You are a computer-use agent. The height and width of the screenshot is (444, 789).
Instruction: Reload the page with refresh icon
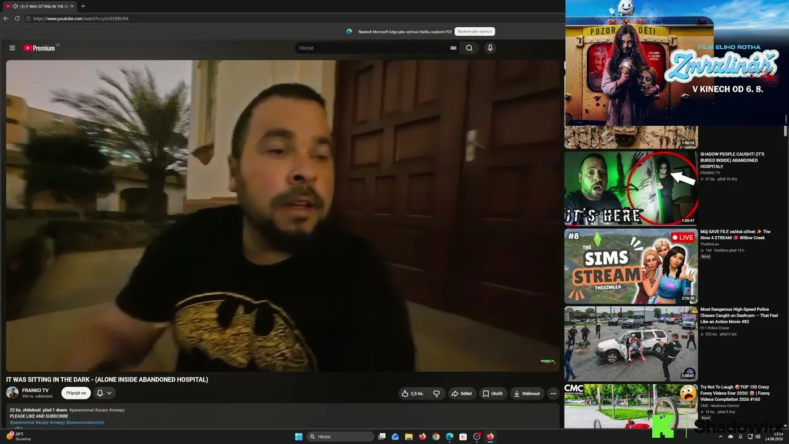(17, 18)
